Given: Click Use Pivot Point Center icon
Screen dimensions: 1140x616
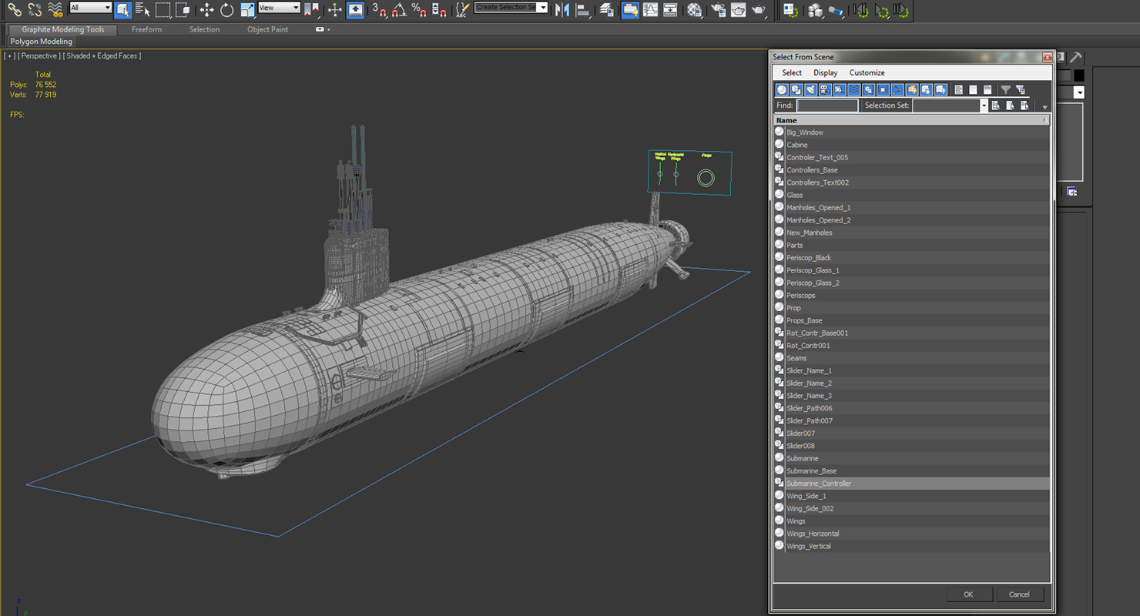Looking at the screenshot, I should (311, 10).
